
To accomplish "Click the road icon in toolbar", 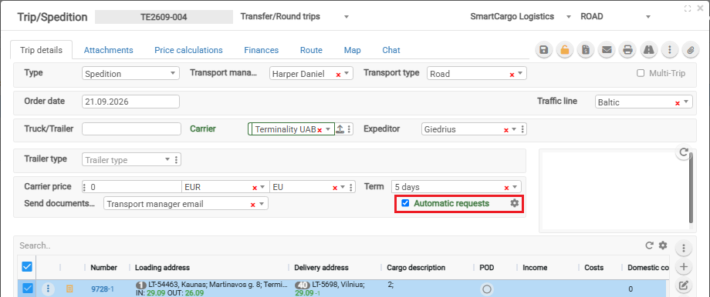I will [648, 50].
